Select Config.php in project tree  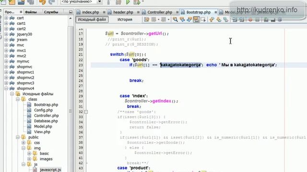(x=43, y=110)
